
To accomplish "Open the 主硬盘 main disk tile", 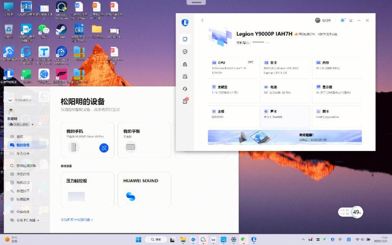I will [232, 92].
